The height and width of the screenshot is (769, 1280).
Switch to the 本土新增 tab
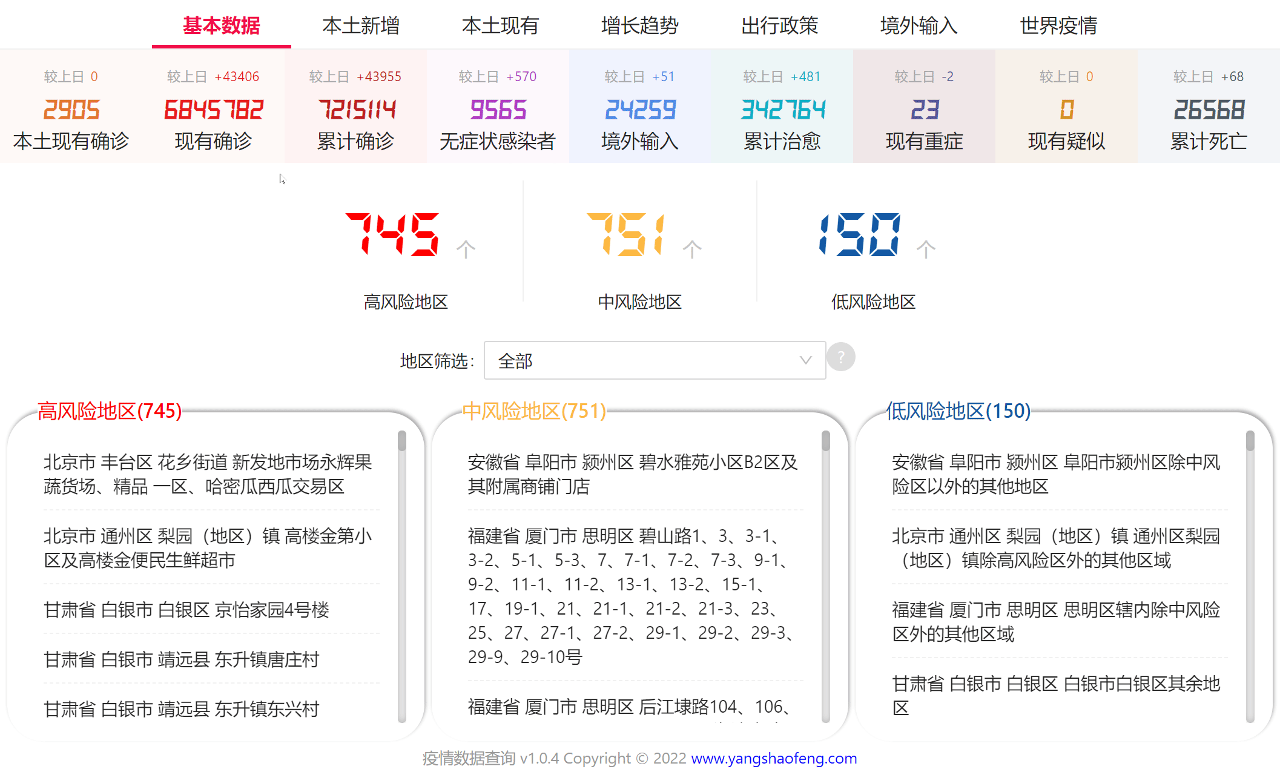point(361,25)
